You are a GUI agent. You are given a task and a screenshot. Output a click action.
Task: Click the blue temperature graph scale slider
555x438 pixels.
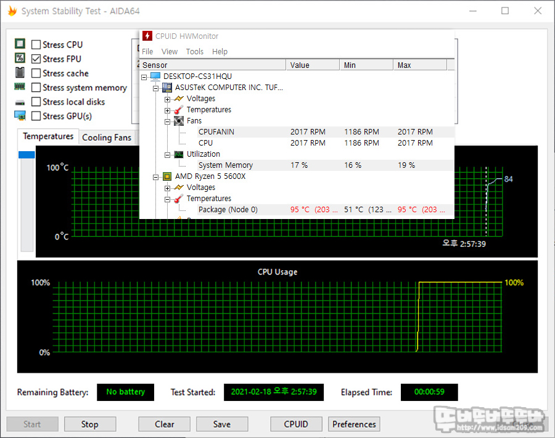coord(27,155)
